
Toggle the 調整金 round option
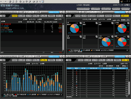127,66
